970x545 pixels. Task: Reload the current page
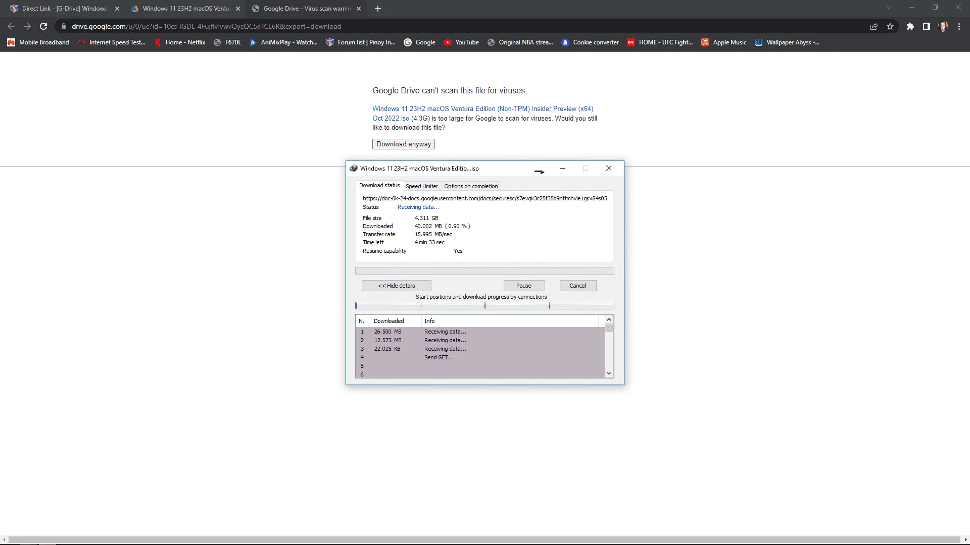[43, 26]
